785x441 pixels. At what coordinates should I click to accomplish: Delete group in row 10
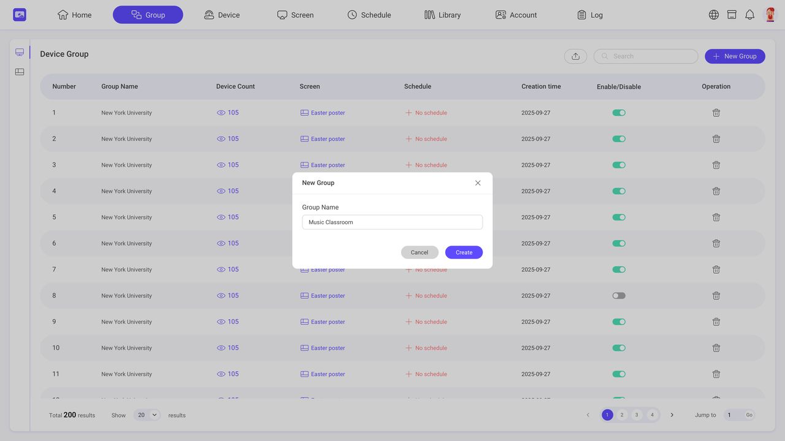(716, 348)
